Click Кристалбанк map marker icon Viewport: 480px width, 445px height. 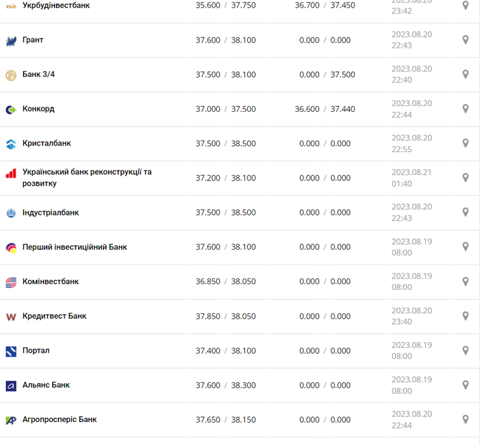point(465,144)
